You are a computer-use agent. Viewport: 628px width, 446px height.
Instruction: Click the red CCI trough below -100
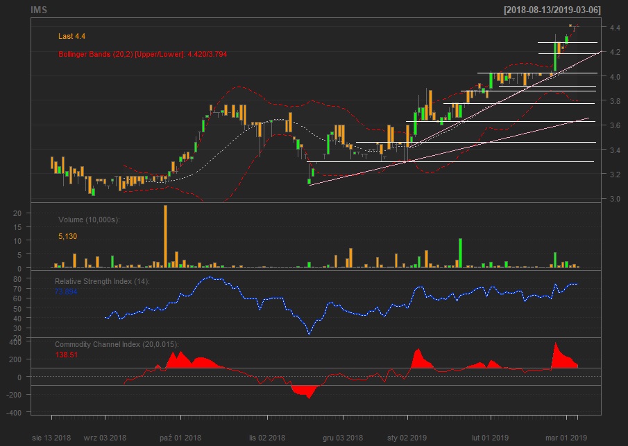pos(305,391)
